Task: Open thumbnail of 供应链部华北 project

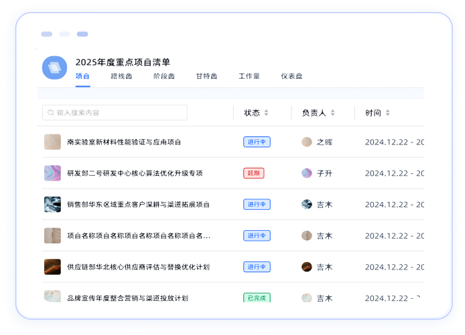Action: (52, 267)
